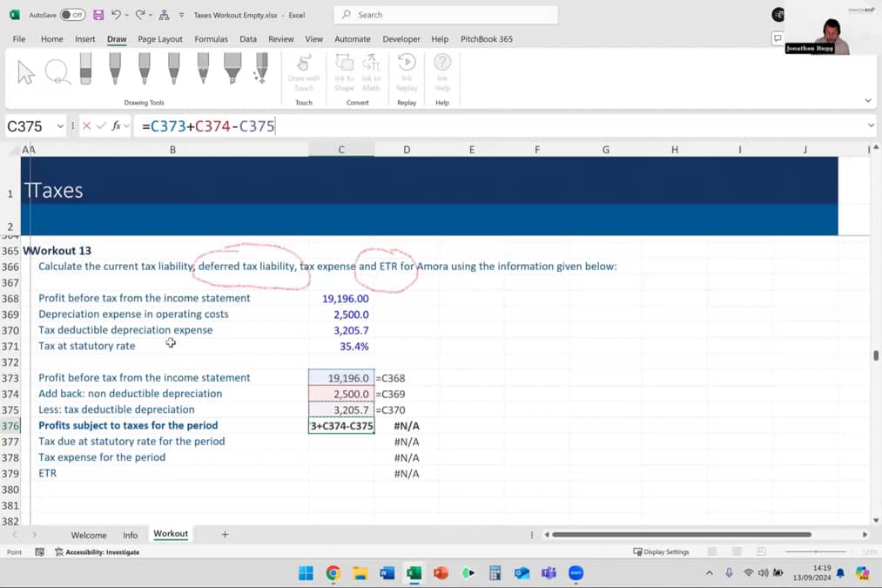Click the vertical scrollbar thumb
The height and width of the screenshot is (588, 882).
(x=876, y=355)
